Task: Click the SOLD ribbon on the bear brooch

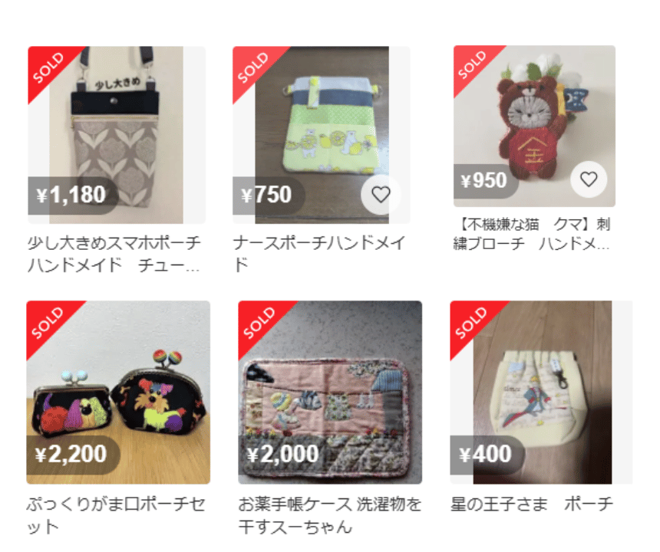Action: [473, 65]
